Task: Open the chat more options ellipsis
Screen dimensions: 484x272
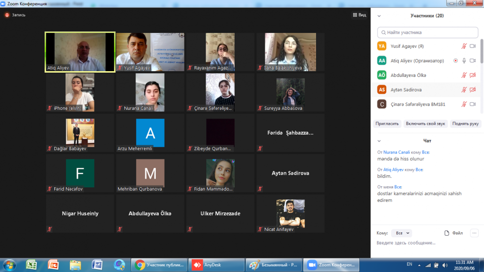Action: (474, 233)
